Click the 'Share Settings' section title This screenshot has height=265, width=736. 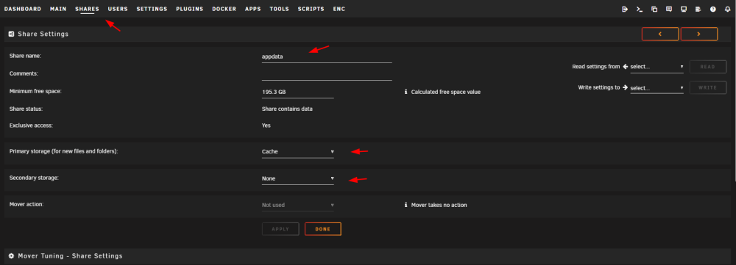click(x=43, y=35)
